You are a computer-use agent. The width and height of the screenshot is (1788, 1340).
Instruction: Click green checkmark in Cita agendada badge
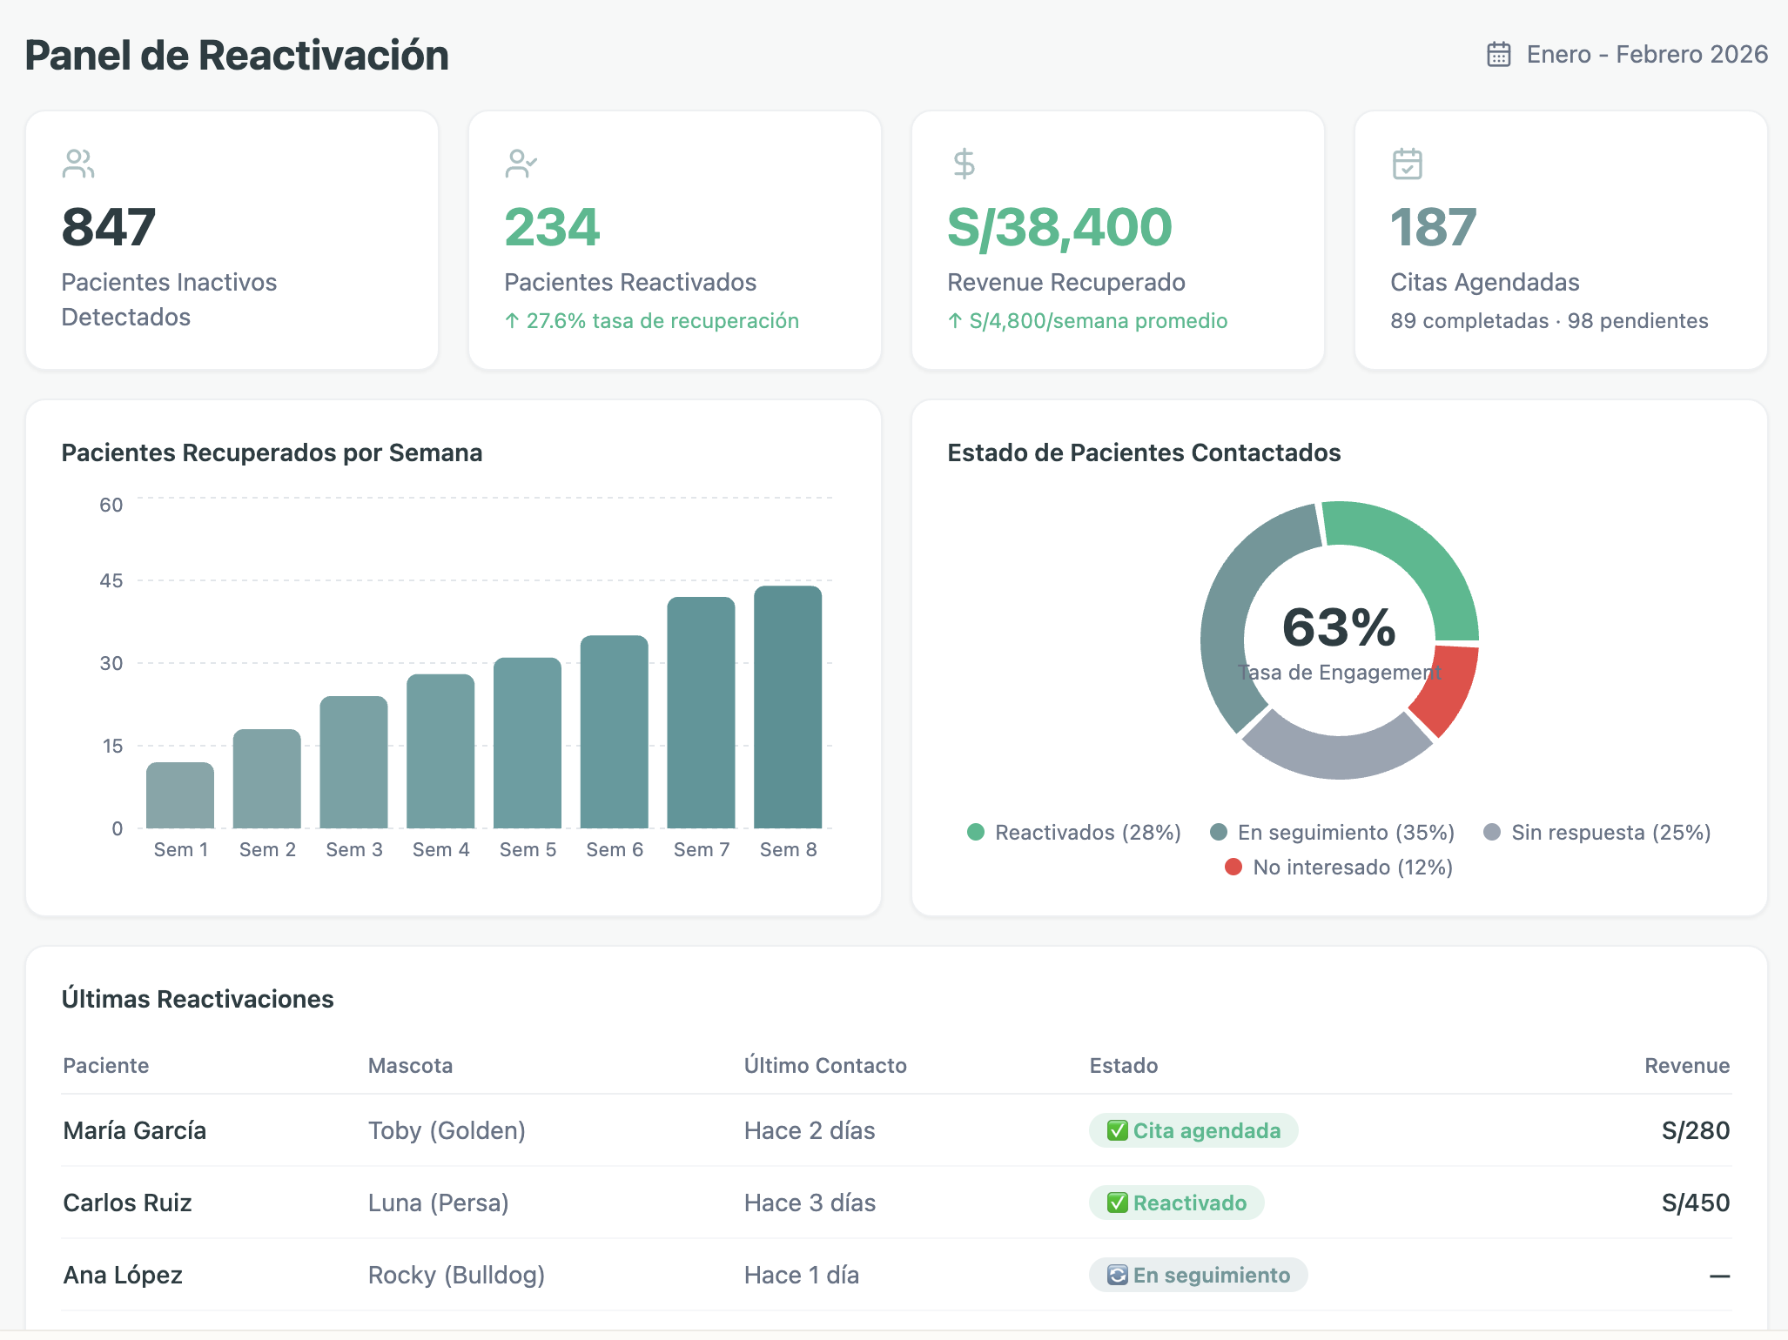click(1117, 1130)
